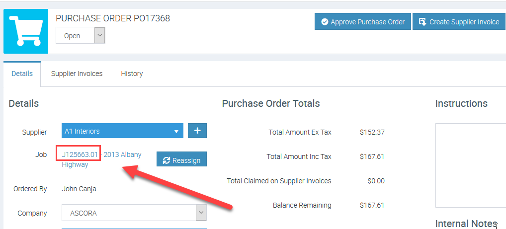506x229 pixels.
Task: Select the Details tab
Action: (22, 74)
